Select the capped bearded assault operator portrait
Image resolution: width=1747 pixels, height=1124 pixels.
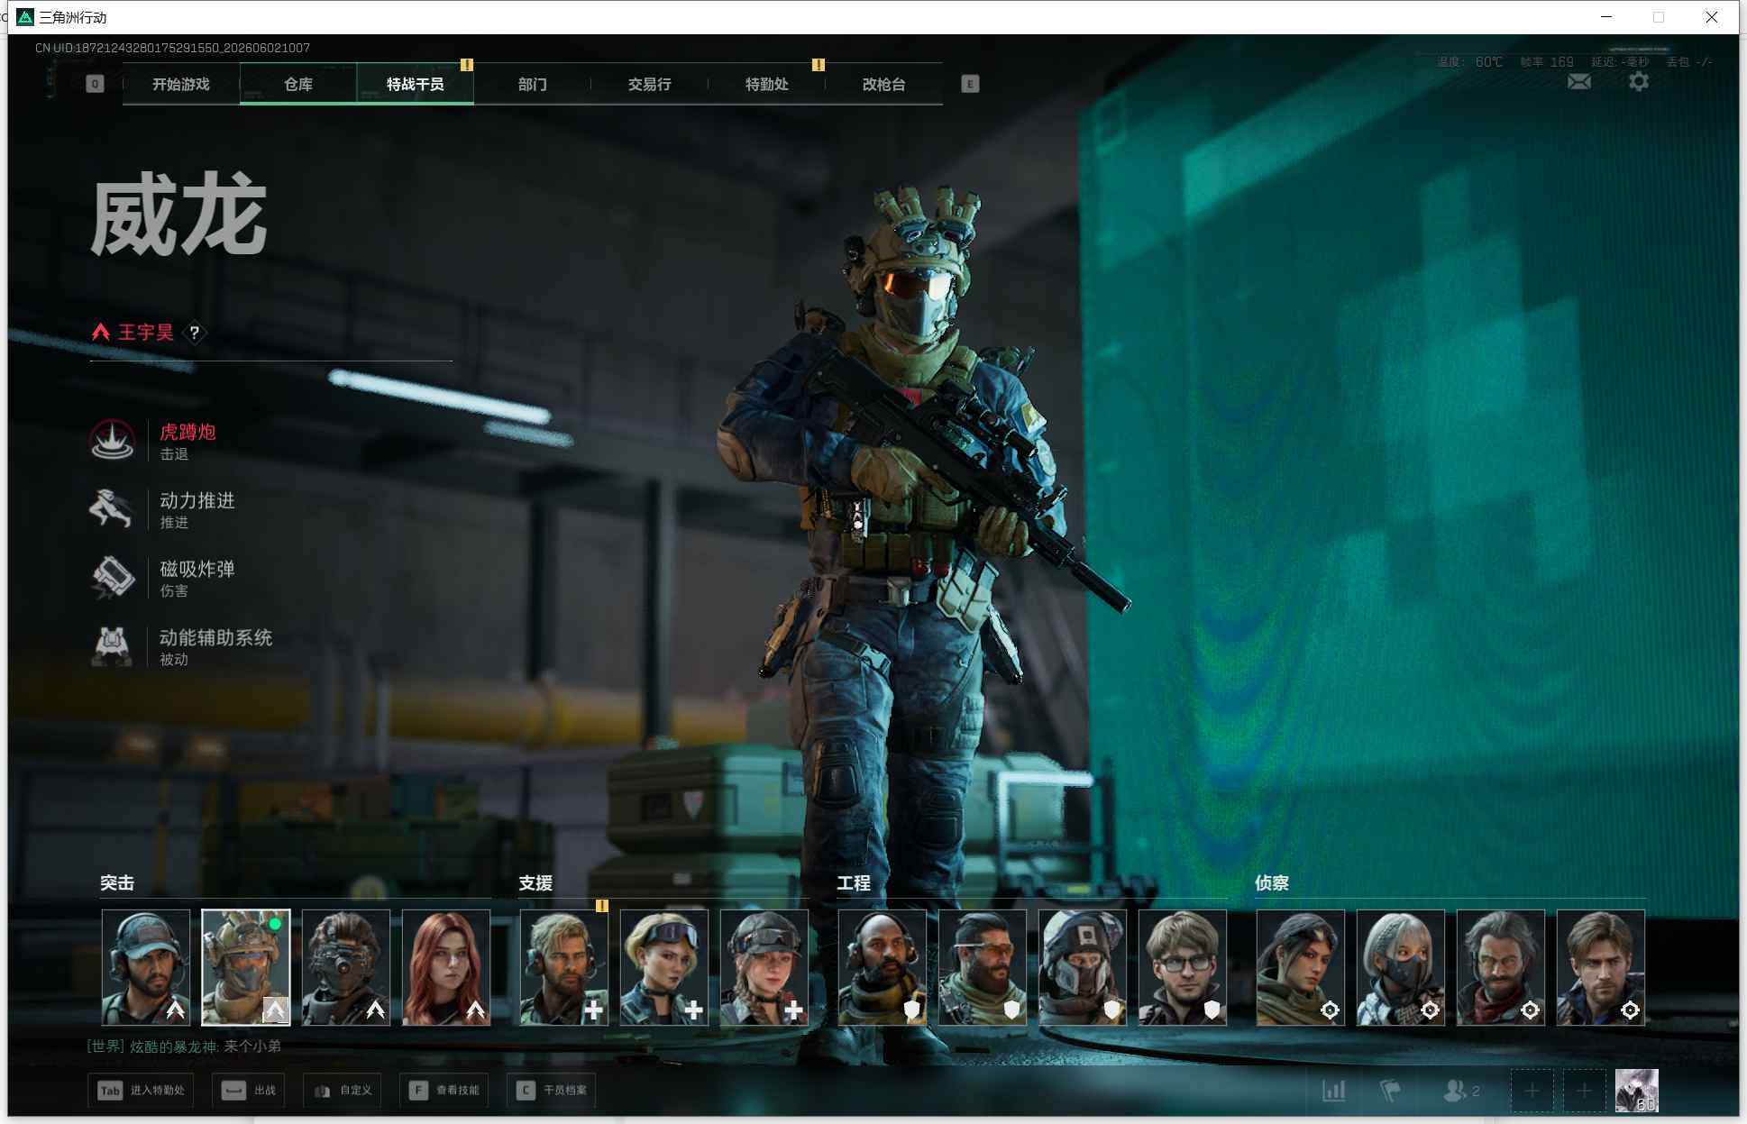point(146,967)
